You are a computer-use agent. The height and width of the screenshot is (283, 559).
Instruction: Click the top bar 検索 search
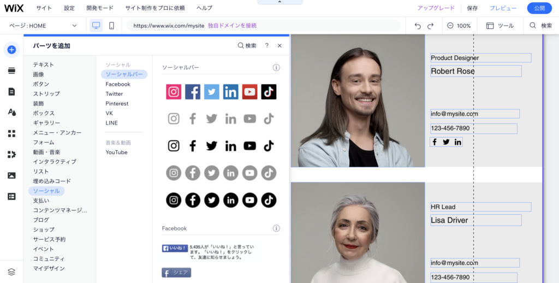click(x=541, y=26)
